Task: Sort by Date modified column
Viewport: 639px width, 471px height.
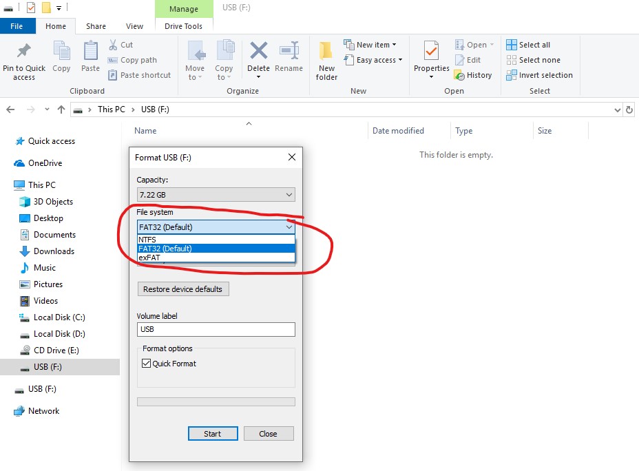Action: (x=398, y=130)
